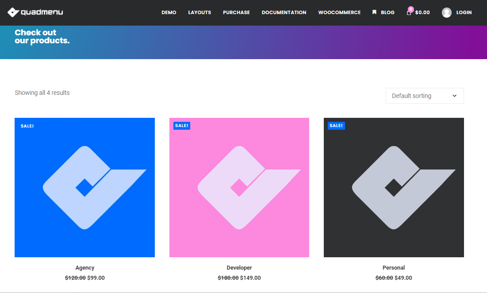Click the pink Developer product image
This screenshot has width=487, height=293.
click(239, 188)
